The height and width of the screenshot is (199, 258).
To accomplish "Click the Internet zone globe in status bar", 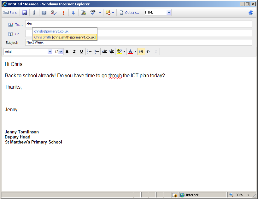I will pyautogui.click(x=182, y=195).
